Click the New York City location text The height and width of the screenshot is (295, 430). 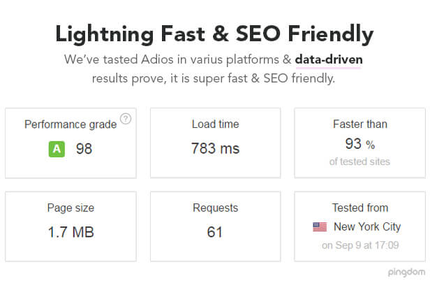tap(367, 227)
